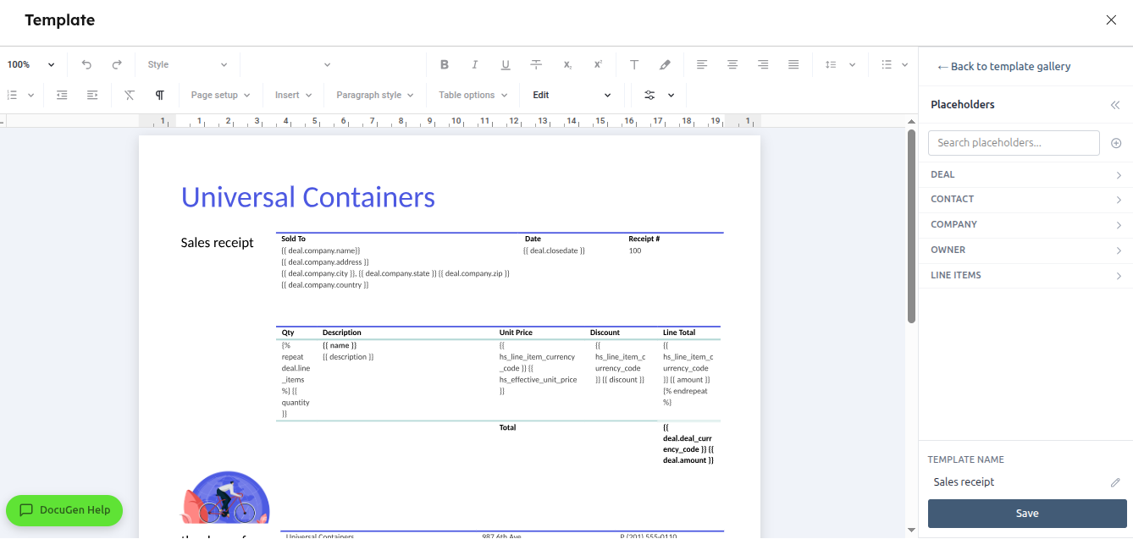Open the zoom 100% dropdown
Screen dimensions: 1133x539
pyautogui.click(x=31, y=64)
